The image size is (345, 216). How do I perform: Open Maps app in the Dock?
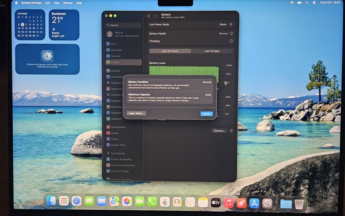click(115, 202)
